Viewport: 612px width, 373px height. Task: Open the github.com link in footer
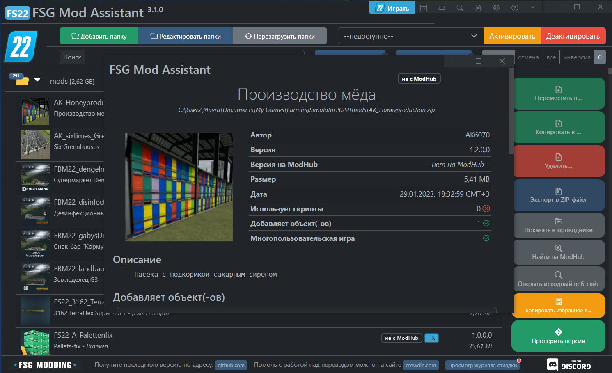(231, 365)
